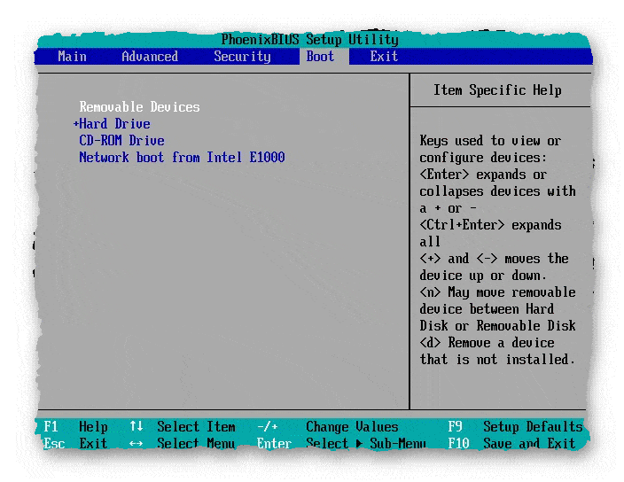
Task: Click the Sub-Menu triangle arrow icon
Action: pos(359,444)
